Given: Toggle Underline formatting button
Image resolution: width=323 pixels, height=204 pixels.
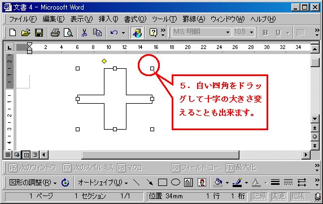Looking at the screenshot, I should pos(278,33).
